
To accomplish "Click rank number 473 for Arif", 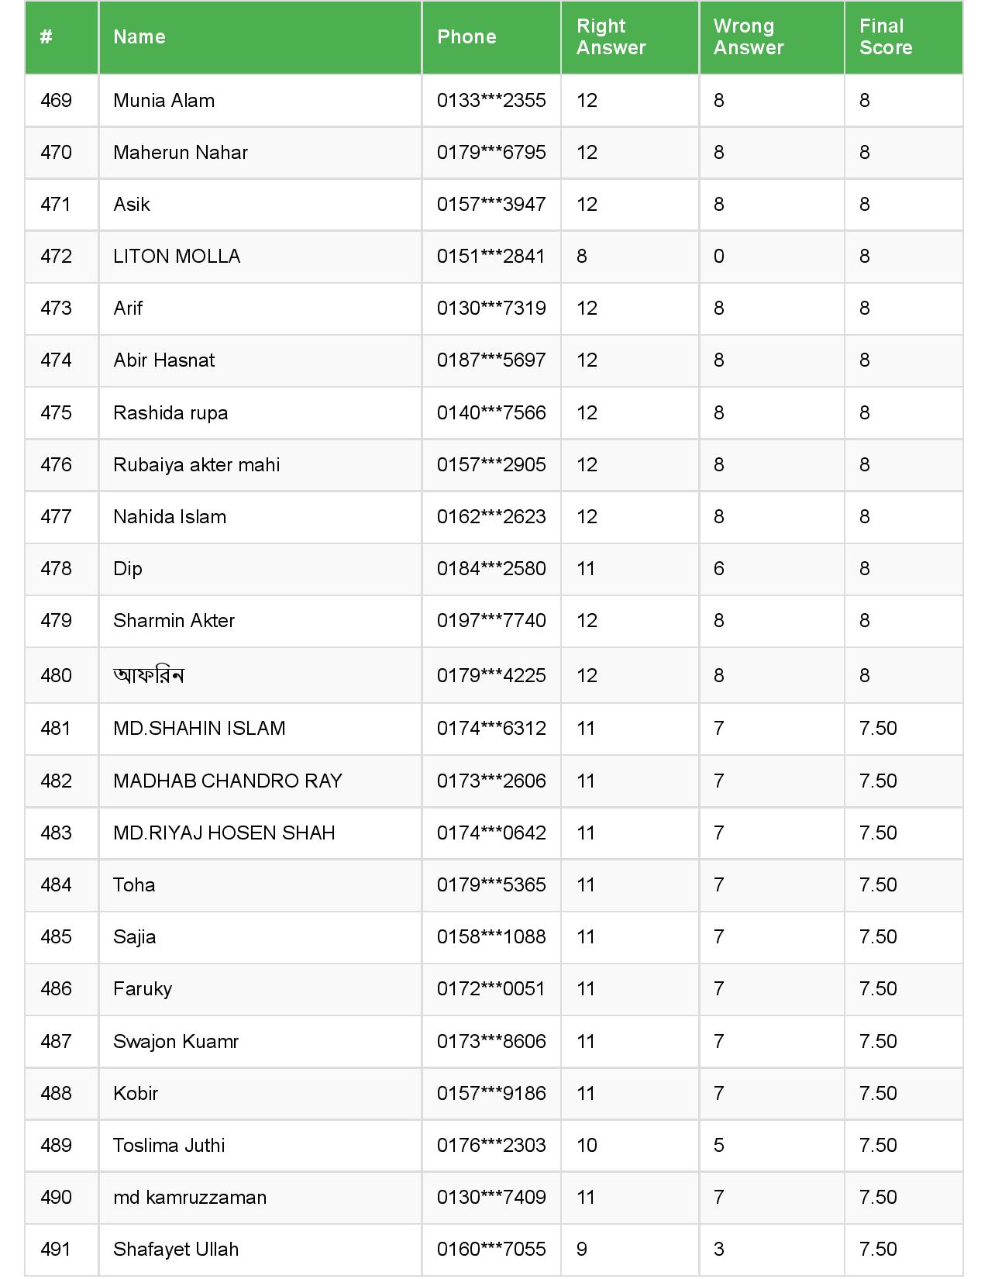I will tap(56, 309).
